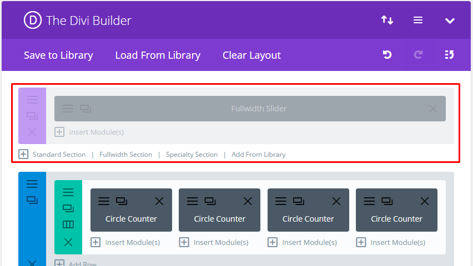
Task: Click the Divi 'D' logo icon
Action: coord(33,20)
